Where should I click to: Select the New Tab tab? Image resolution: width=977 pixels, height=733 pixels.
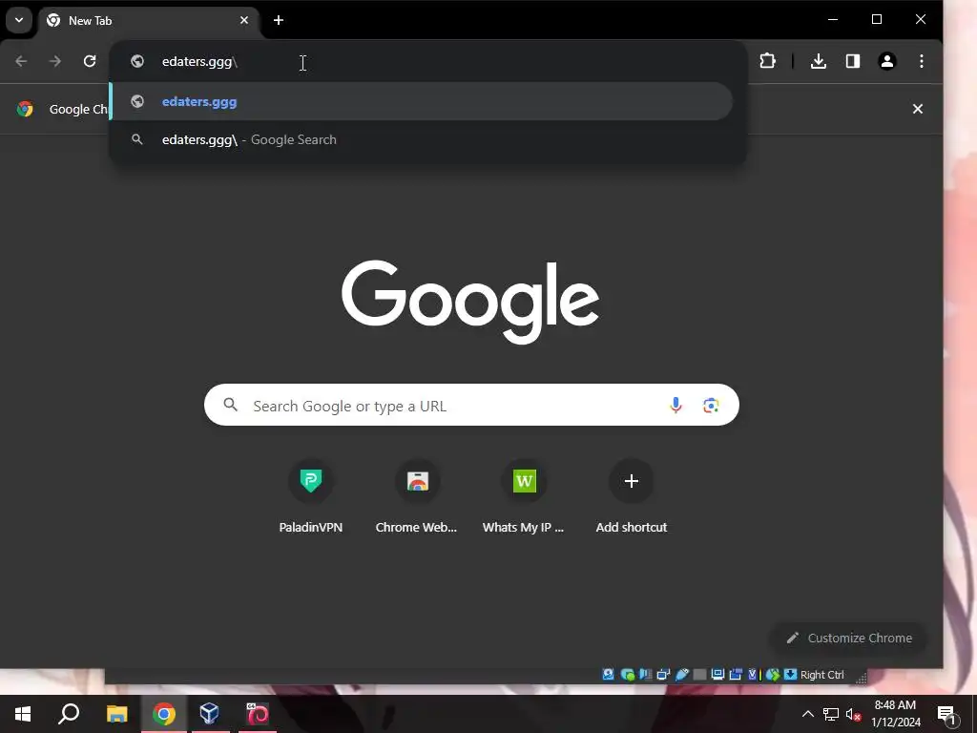(150, 21)
